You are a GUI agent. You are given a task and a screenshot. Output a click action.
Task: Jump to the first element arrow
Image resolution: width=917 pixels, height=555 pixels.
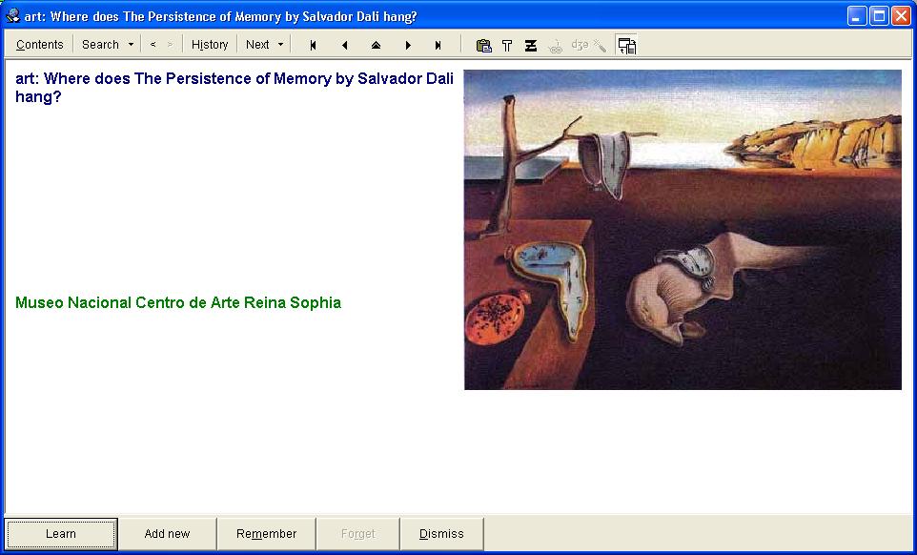313,45
